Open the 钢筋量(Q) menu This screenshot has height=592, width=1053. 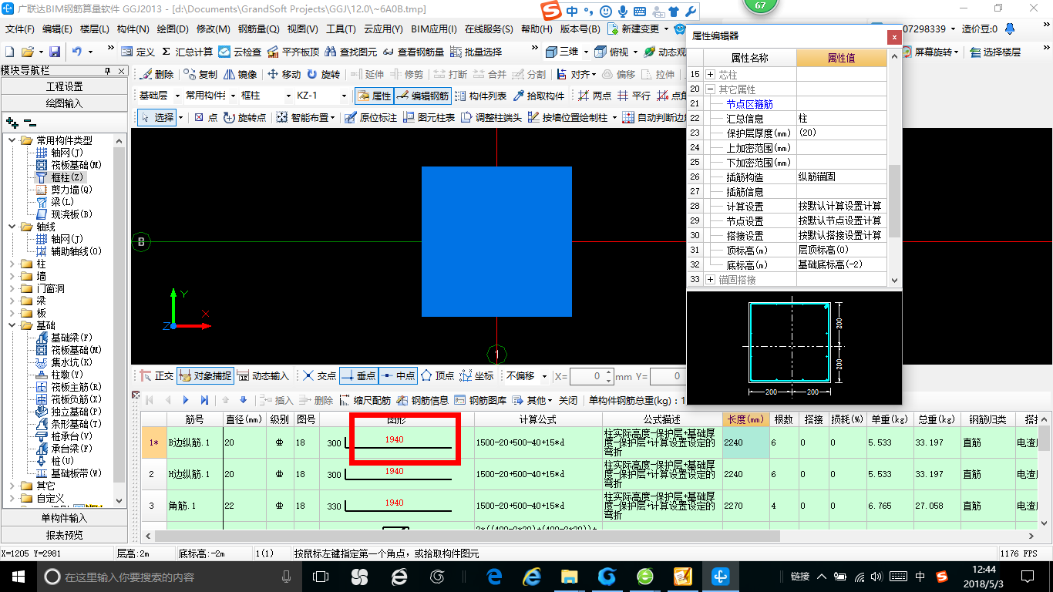pos(258,29)
